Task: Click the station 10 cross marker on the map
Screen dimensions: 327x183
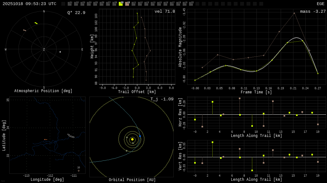Action: pos(79,171)
